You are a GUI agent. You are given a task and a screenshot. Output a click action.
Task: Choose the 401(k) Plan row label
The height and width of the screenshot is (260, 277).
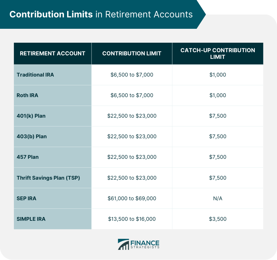click(31, 116)
